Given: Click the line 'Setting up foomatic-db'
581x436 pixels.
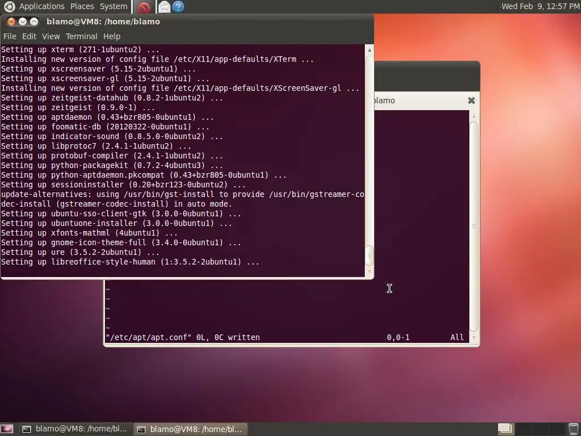Looking at the screenshot, I should coord(105,127).
